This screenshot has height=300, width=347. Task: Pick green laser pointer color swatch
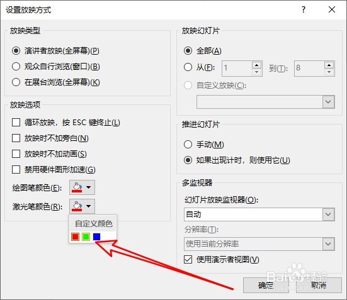coord(86,236)
